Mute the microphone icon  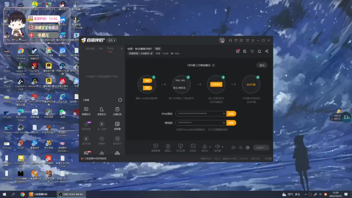(x=205, y=147)
